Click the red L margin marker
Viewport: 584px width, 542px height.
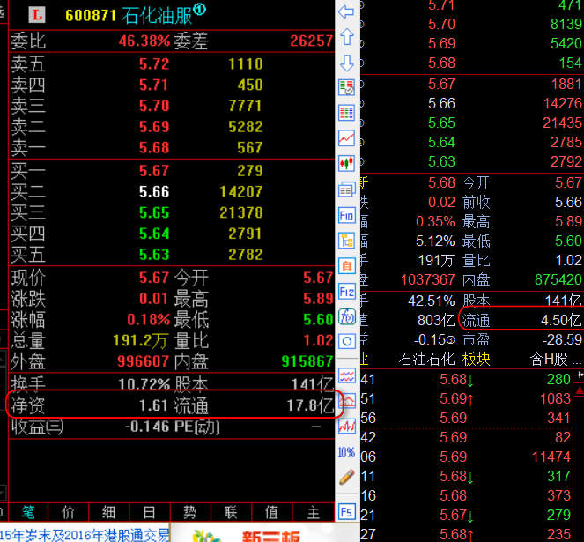37,15
